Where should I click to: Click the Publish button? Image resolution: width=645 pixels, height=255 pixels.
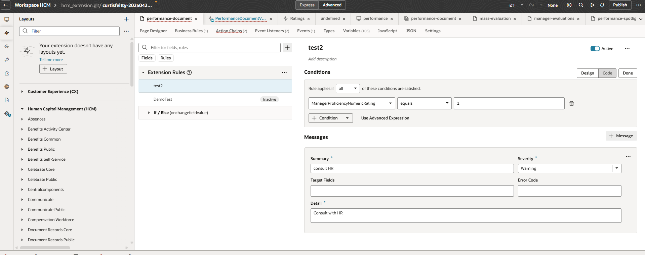click(620, 5)
